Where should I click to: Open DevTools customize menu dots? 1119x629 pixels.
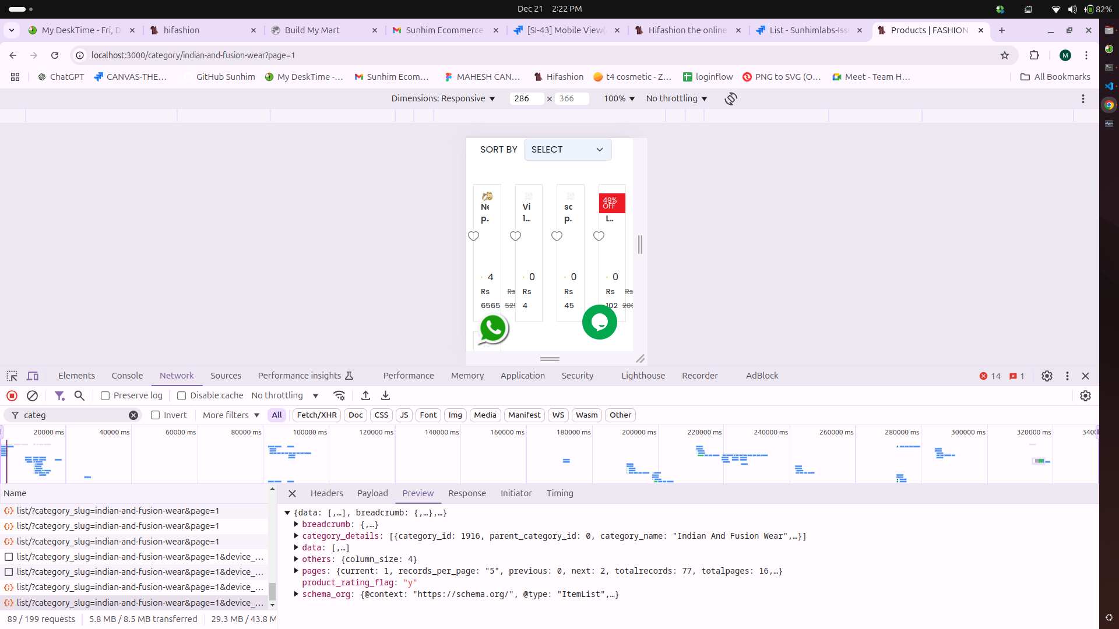(1067, 376)
